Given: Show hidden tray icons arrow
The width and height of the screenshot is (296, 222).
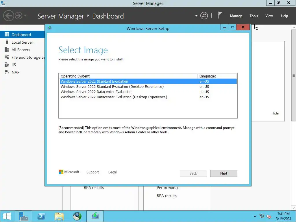Looking at the screenshot, I should click(255, 216).
